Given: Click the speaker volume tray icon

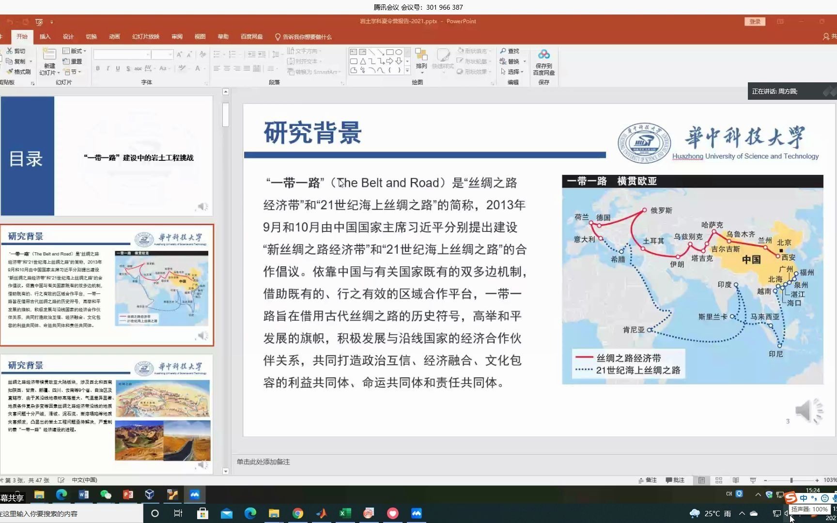Looking at the screenshot, I should click(787, 513).
